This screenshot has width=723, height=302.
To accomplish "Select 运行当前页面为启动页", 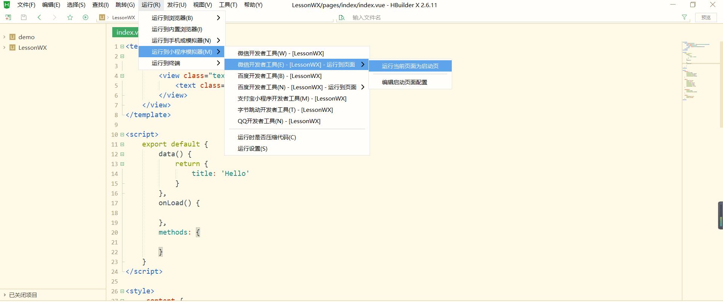I will coord(410,66).
